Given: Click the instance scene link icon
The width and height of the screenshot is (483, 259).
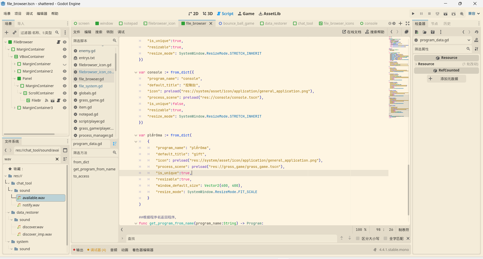Looking at the screenshot, I should (15, 32).
